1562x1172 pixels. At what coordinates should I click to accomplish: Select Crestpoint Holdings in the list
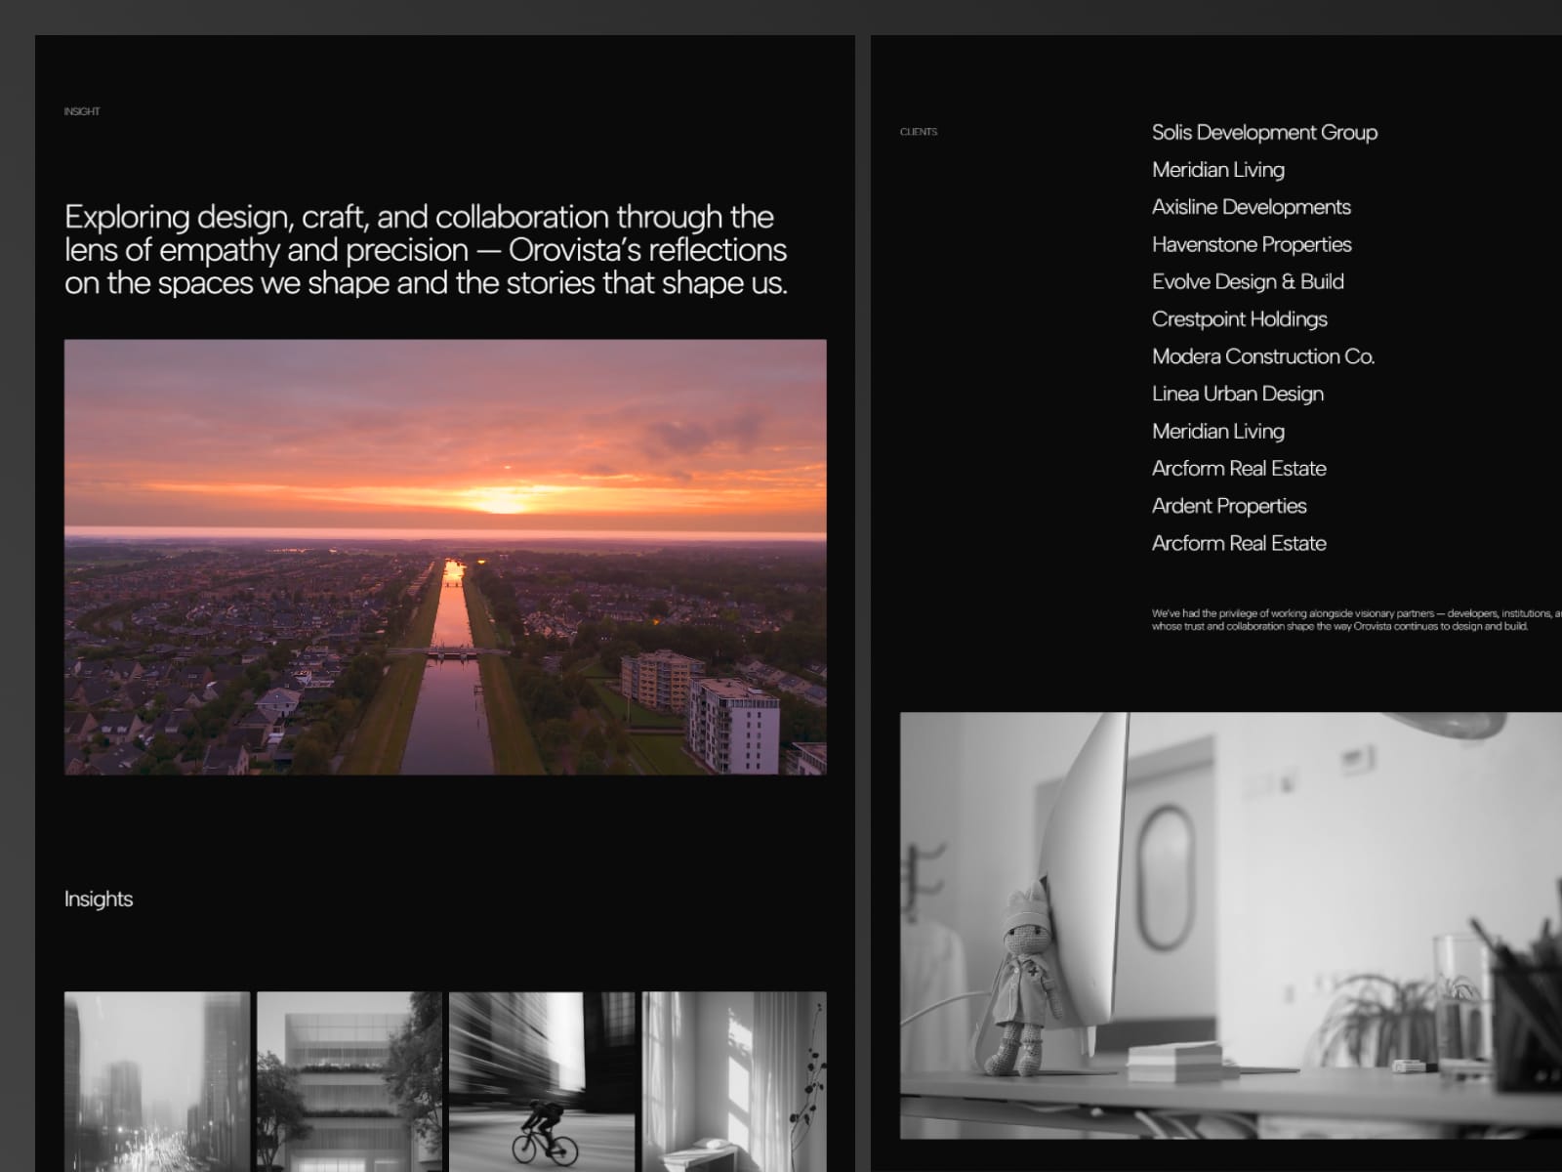point(1239,319)
